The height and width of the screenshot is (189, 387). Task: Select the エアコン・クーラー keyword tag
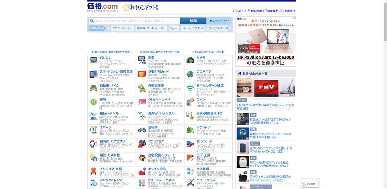122,29
